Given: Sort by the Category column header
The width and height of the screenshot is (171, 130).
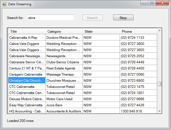Looking at the screenshot, I should (64, 31).
